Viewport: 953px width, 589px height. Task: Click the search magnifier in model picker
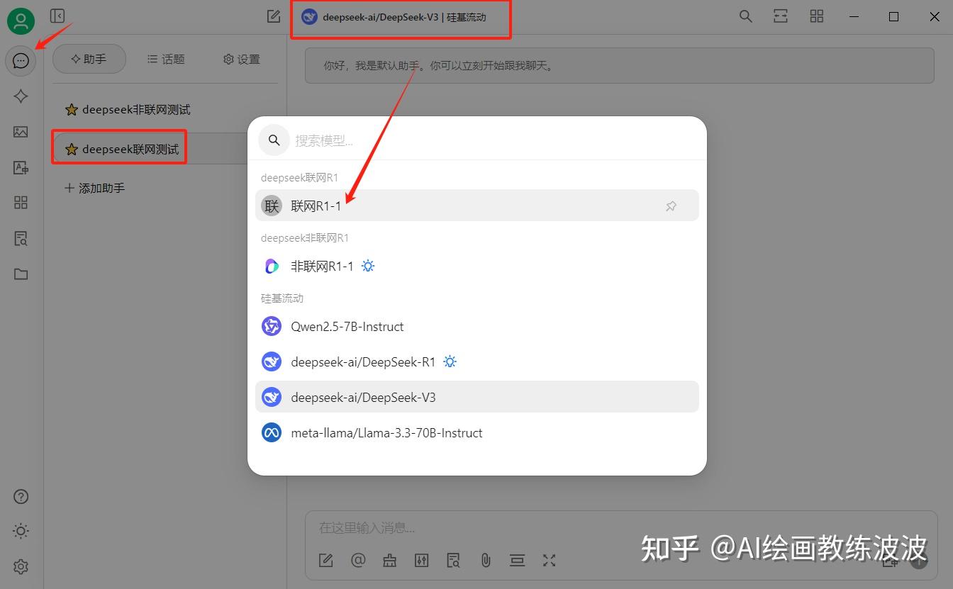pyautogui.click(x=274, y=140)
